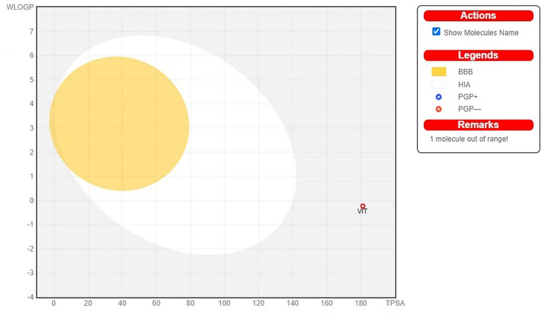Click the 180 tick on TPSA axis

click(362, 303)
